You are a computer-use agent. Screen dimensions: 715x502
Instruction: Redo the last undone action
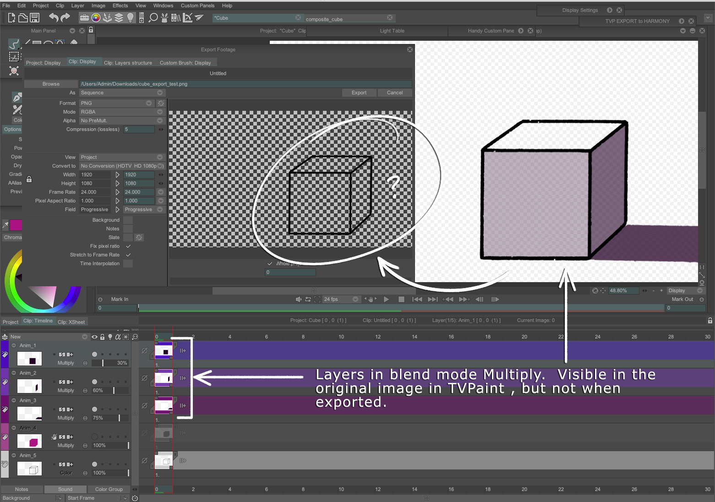pyautogui.click(x=65, y=18)
